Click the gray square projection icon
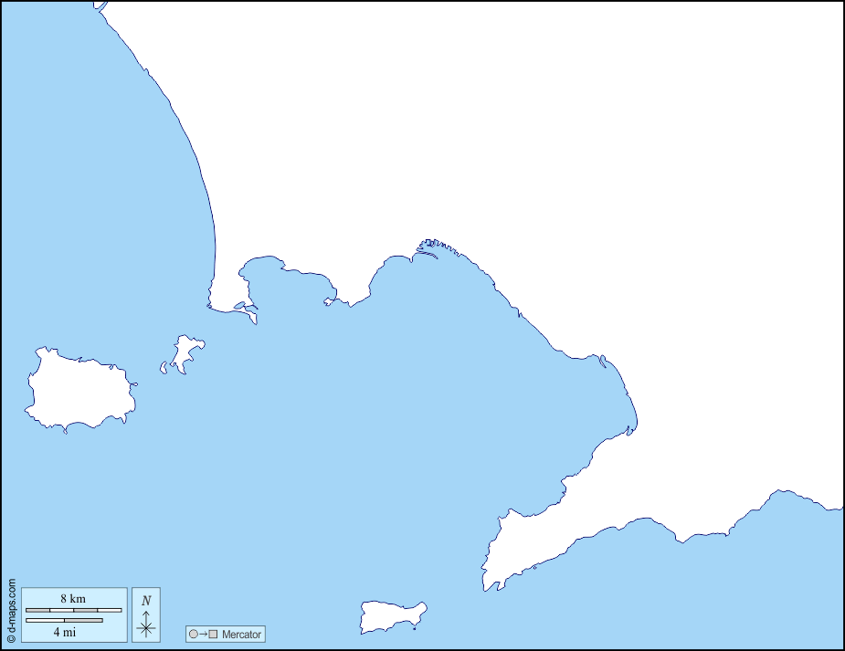Viewport: 845px width, 651px height. [x=213, y=634]
